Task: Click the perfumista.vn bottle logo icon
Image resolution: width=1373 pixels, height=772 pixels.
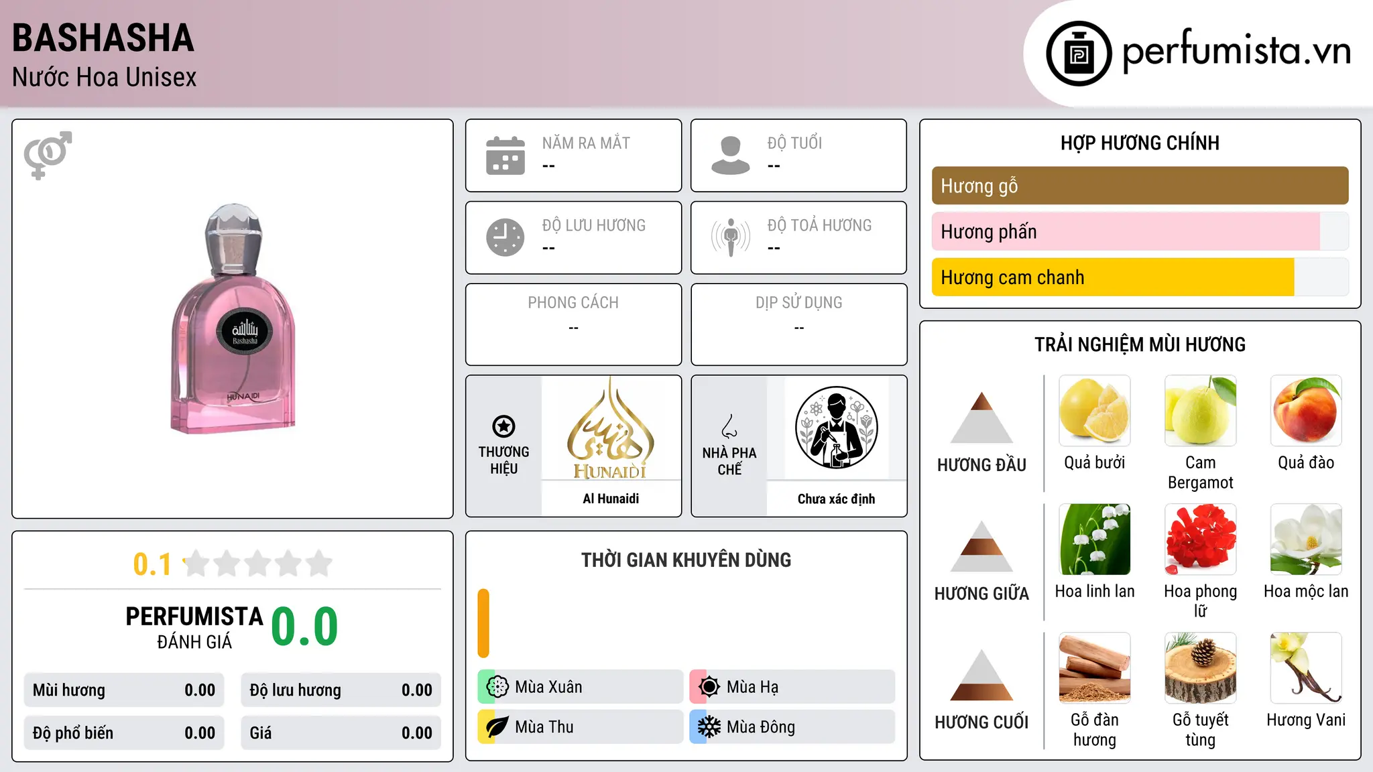Action: (1079, 54)
